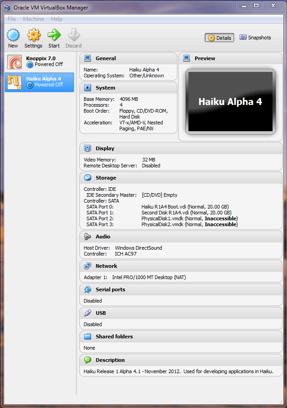Click 'Floppy, CD/DVD-ROM,' boot order value
The width and height of the screenshot is (287, 408).
(x=144, y=111)
